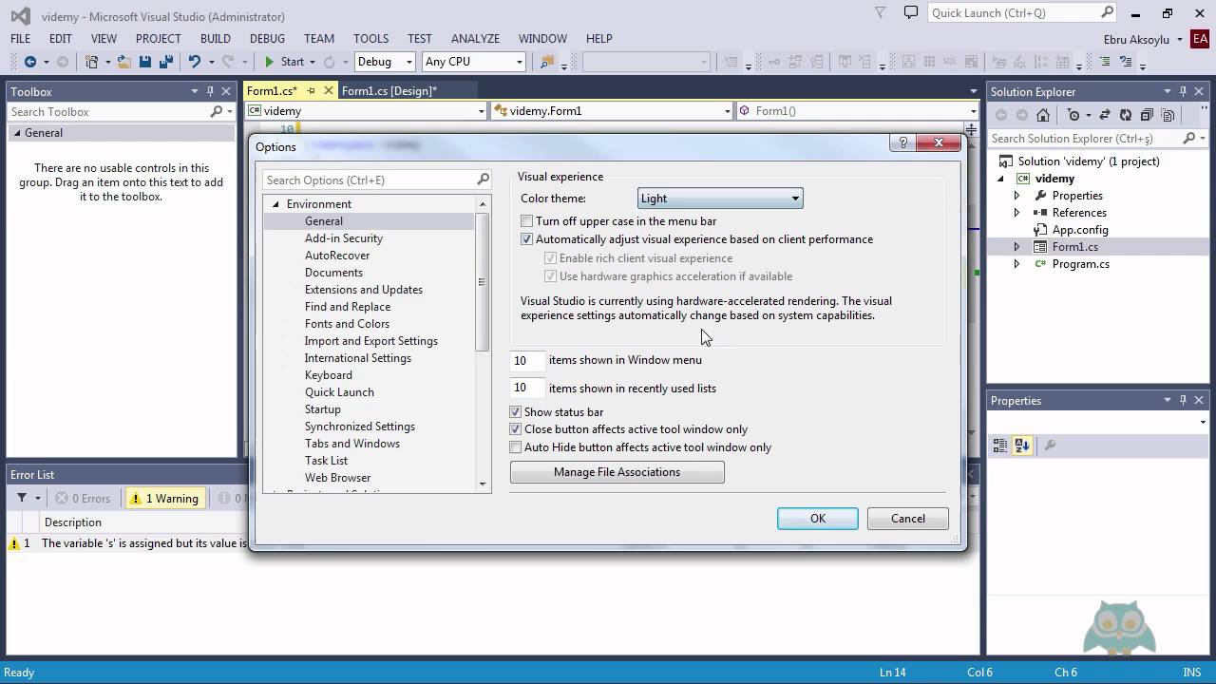Screen dimensions: 1216x684
Task: Select Fonts and Colors in Options tree
Action: pos(347,324)
